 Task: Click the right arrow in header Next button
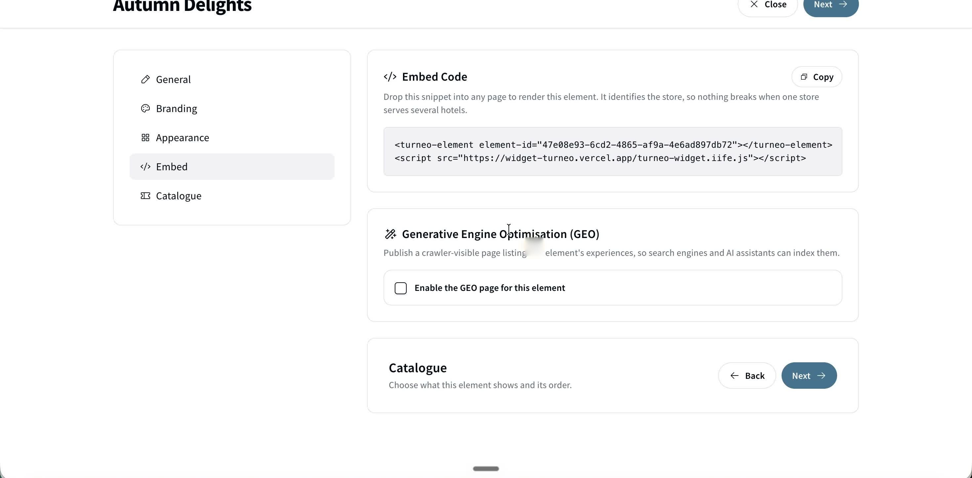click(x=843, y=4)
